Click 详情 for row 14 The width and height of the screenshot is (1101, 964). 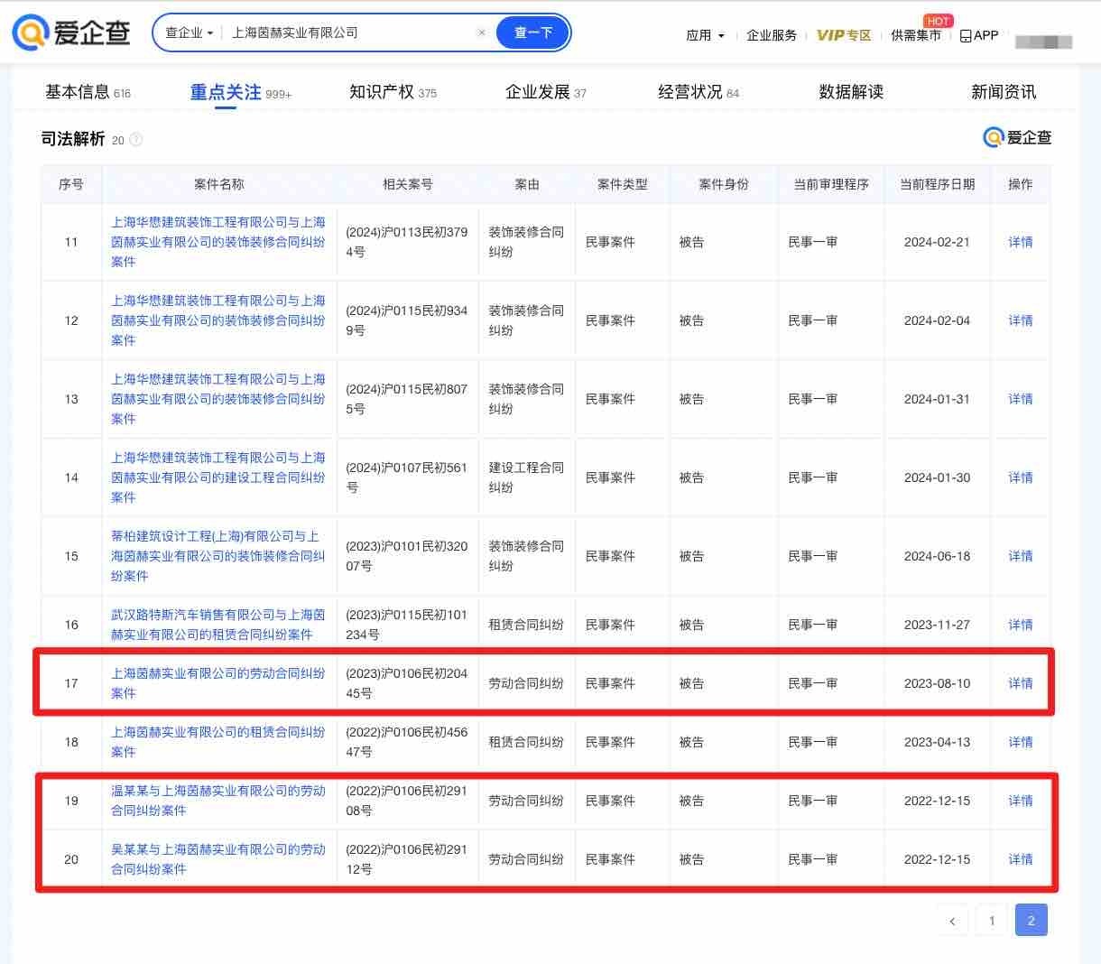pyautogui.click(x=1021, y=477)
